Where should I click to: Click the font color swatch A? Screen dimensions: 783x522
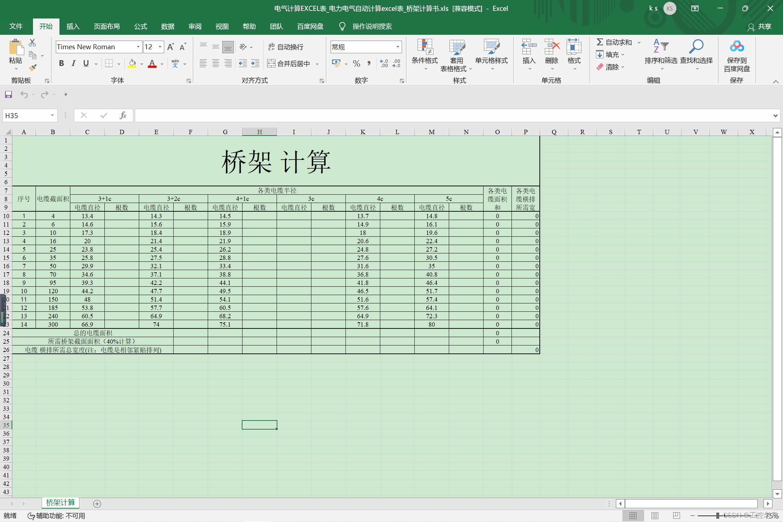pos(152,63)
